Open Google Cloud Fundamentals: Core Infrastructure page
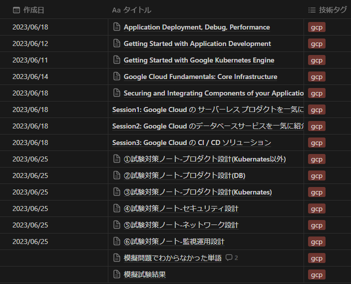This screenshot has height=284, width=351. [x=200, y=76]
